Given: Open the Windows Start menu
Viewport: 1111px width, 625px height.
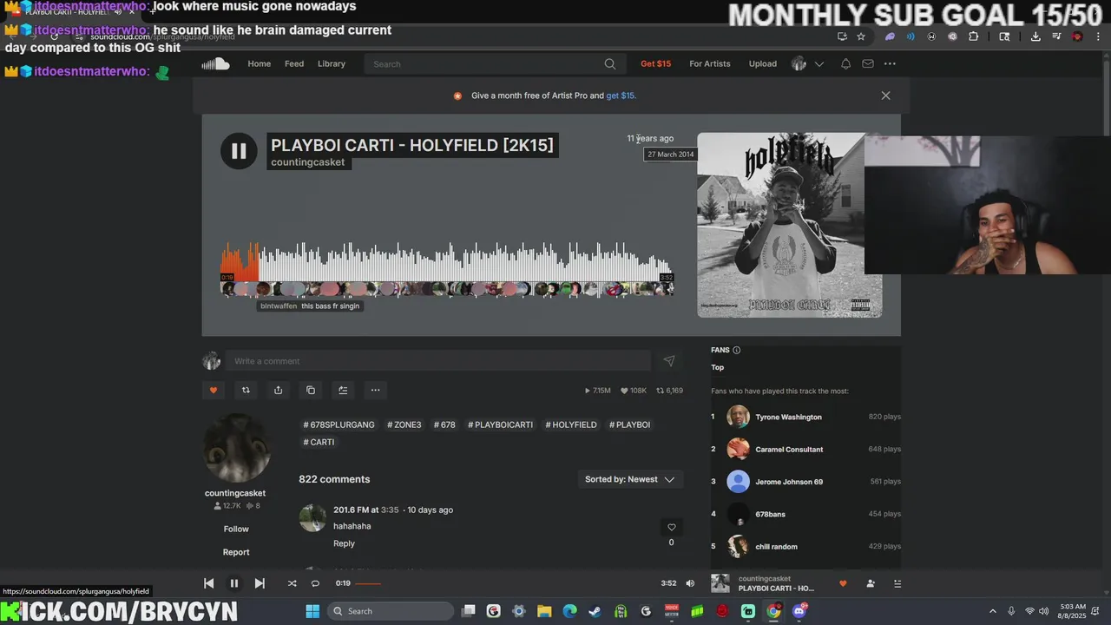Looking at the screenshot, I should tap(312, 611).
